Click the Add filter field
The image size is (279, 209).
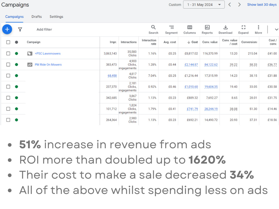44,30
